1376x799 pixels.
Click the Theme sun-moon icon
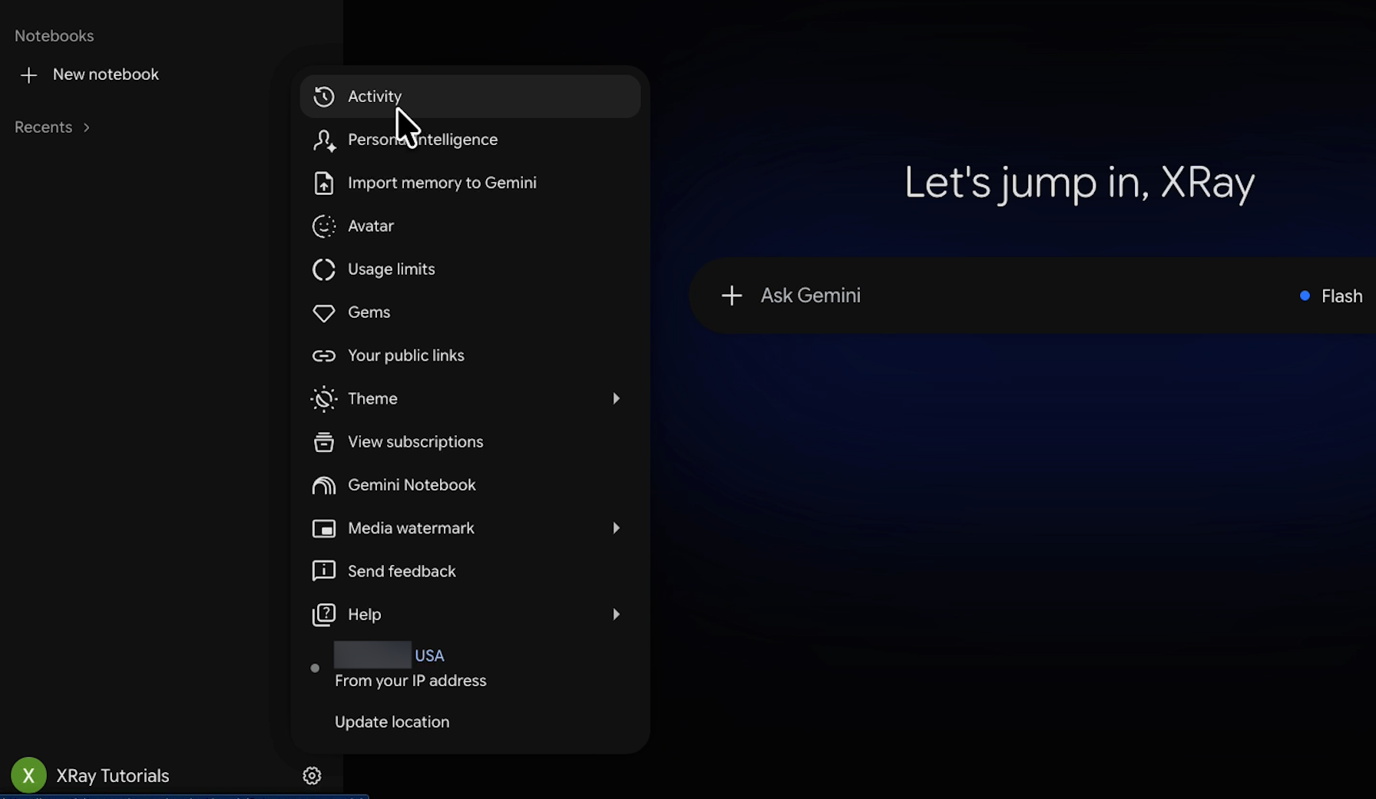[x=324, y=398]
